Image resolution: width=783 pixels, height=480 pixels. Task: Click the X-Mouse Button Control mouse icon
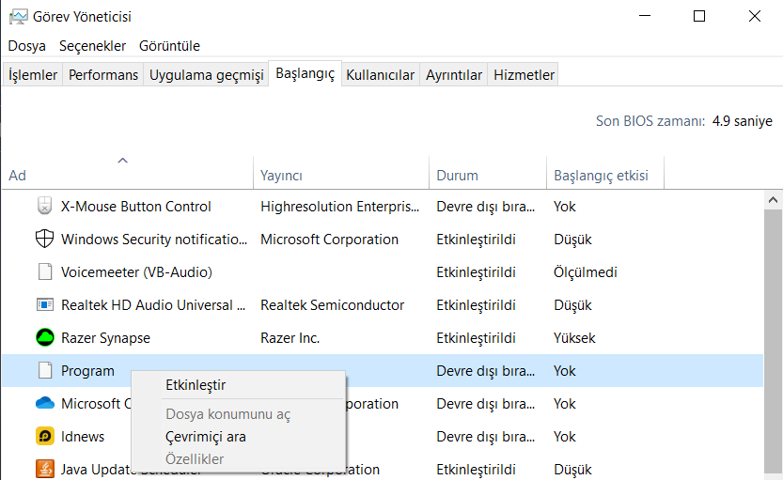point(44,206)
